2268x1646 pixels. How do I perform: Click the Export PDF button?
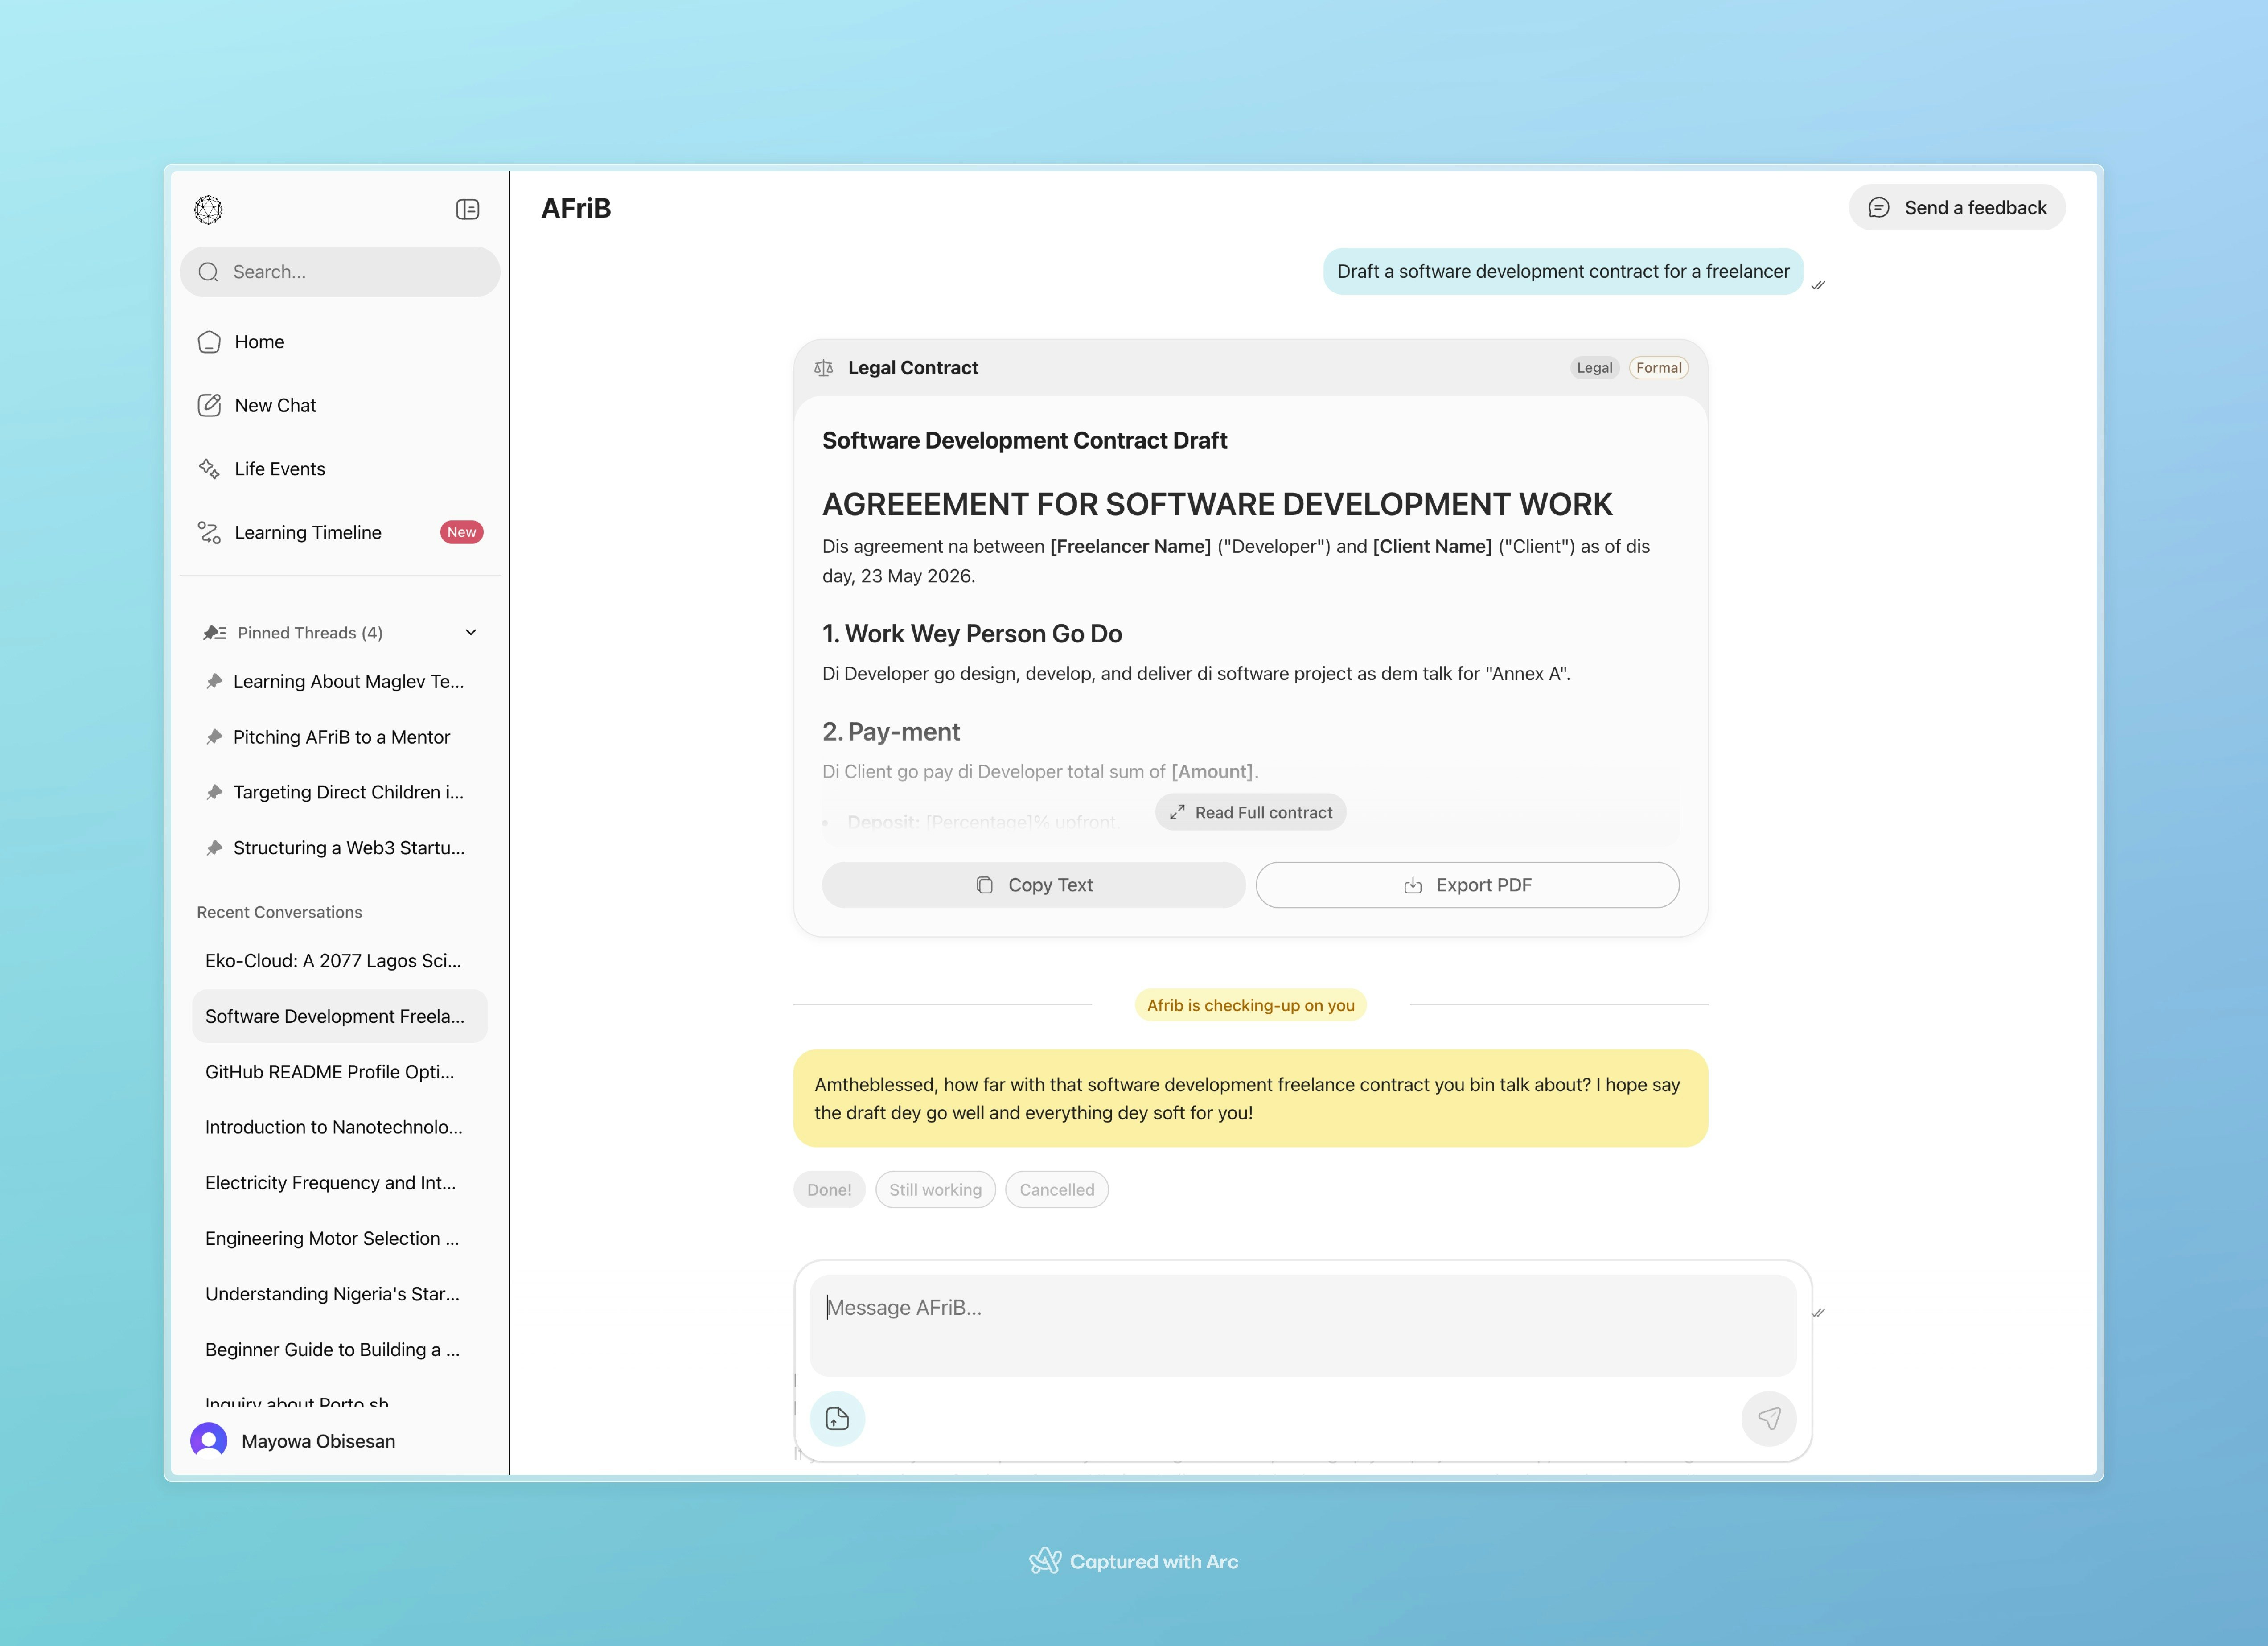click(1467, 885)
